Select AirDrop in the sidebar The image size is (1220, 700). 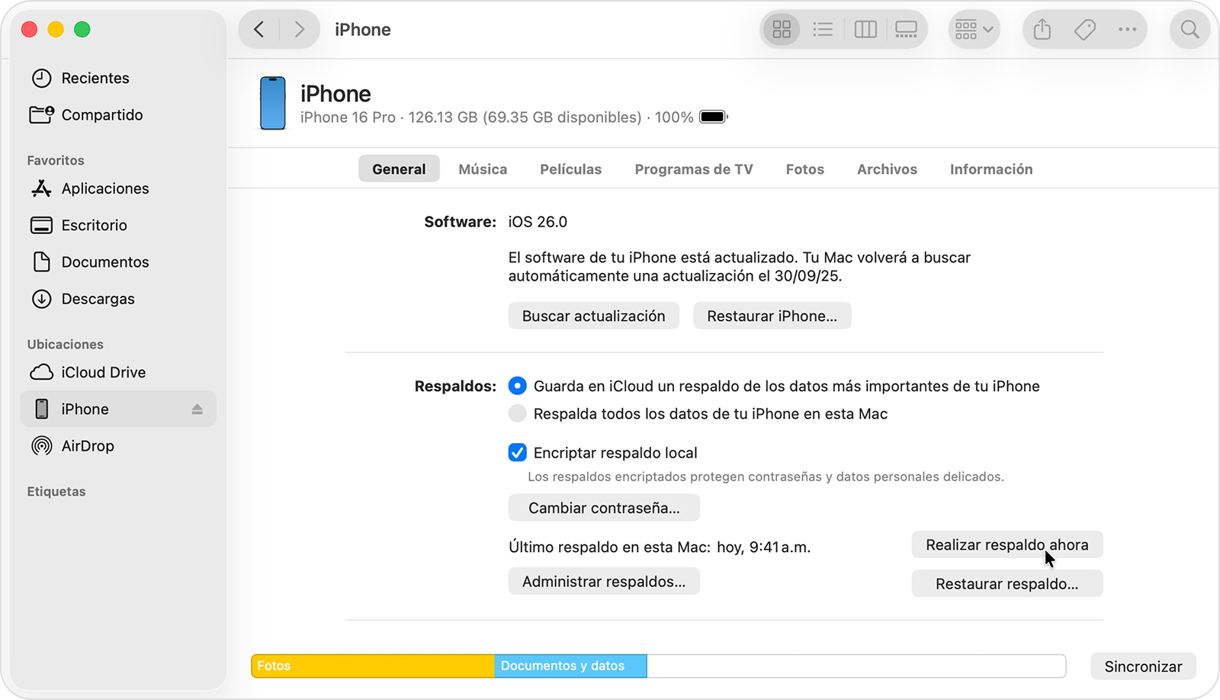[x=88, y=446]
